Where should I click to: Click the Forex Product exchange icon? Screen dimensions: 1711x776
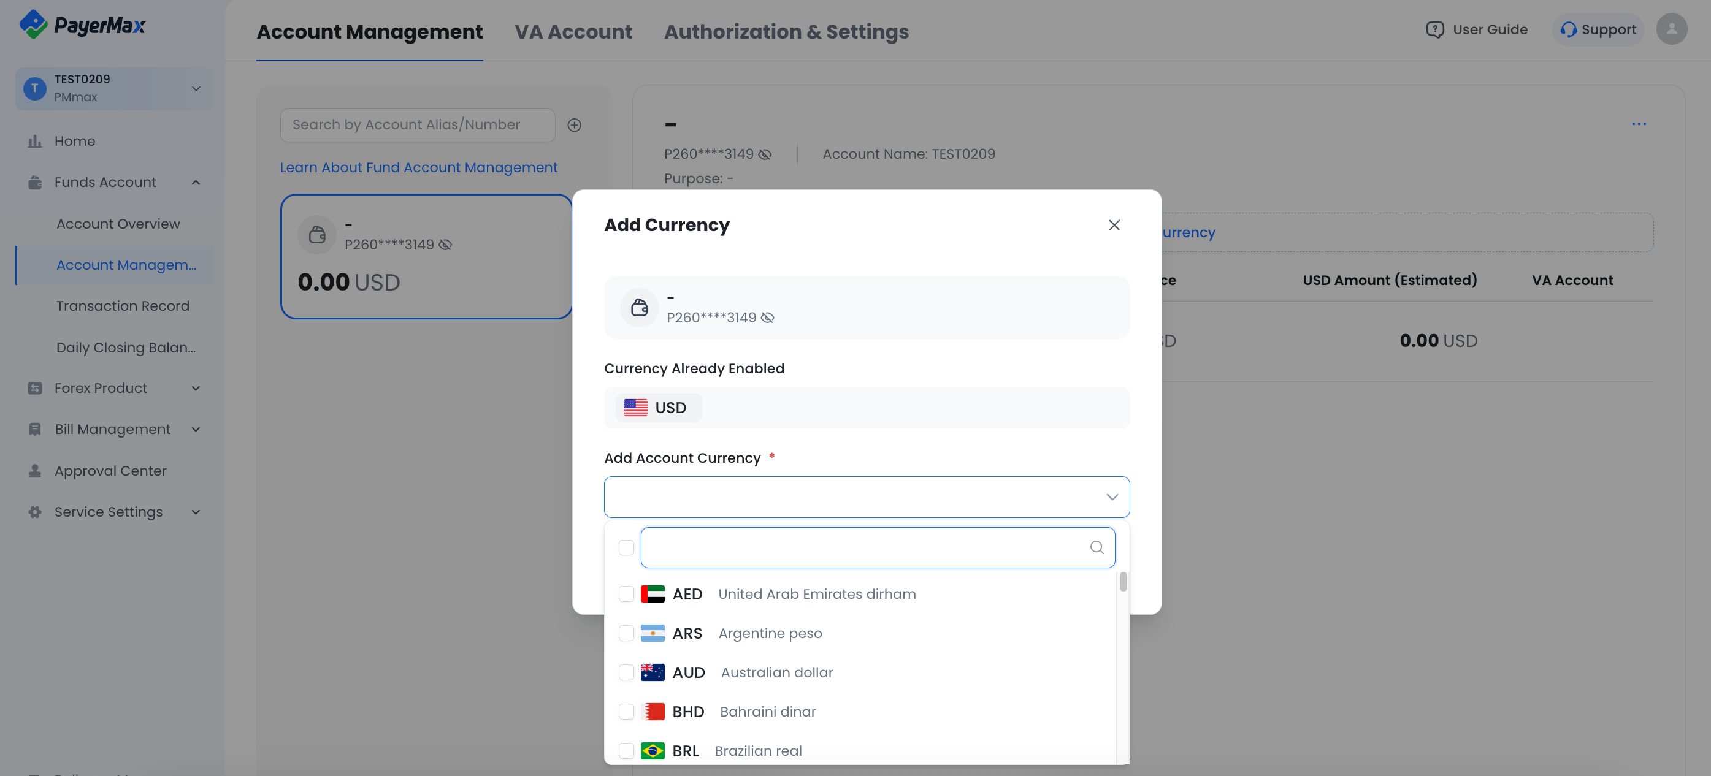[35, 389]
